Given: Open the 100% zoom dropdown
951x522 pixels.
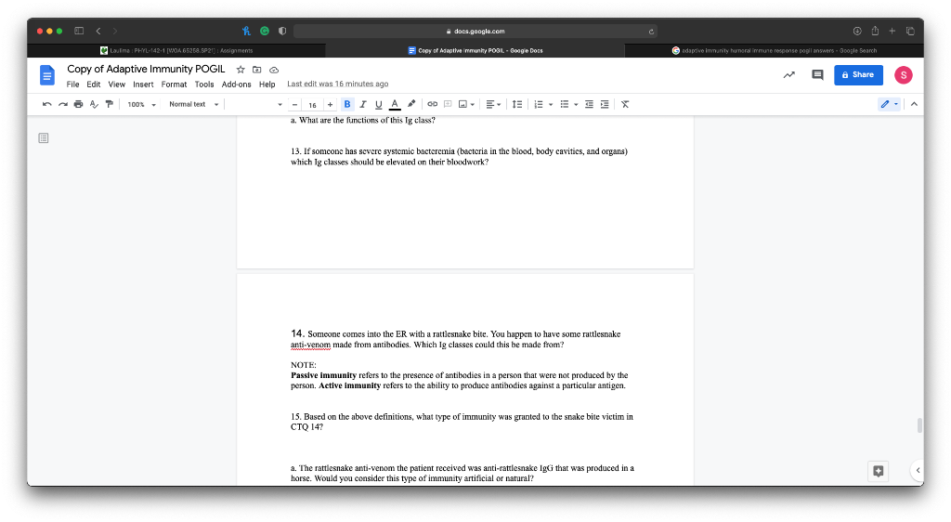Looking at the screenshot, I should point(141,104).
